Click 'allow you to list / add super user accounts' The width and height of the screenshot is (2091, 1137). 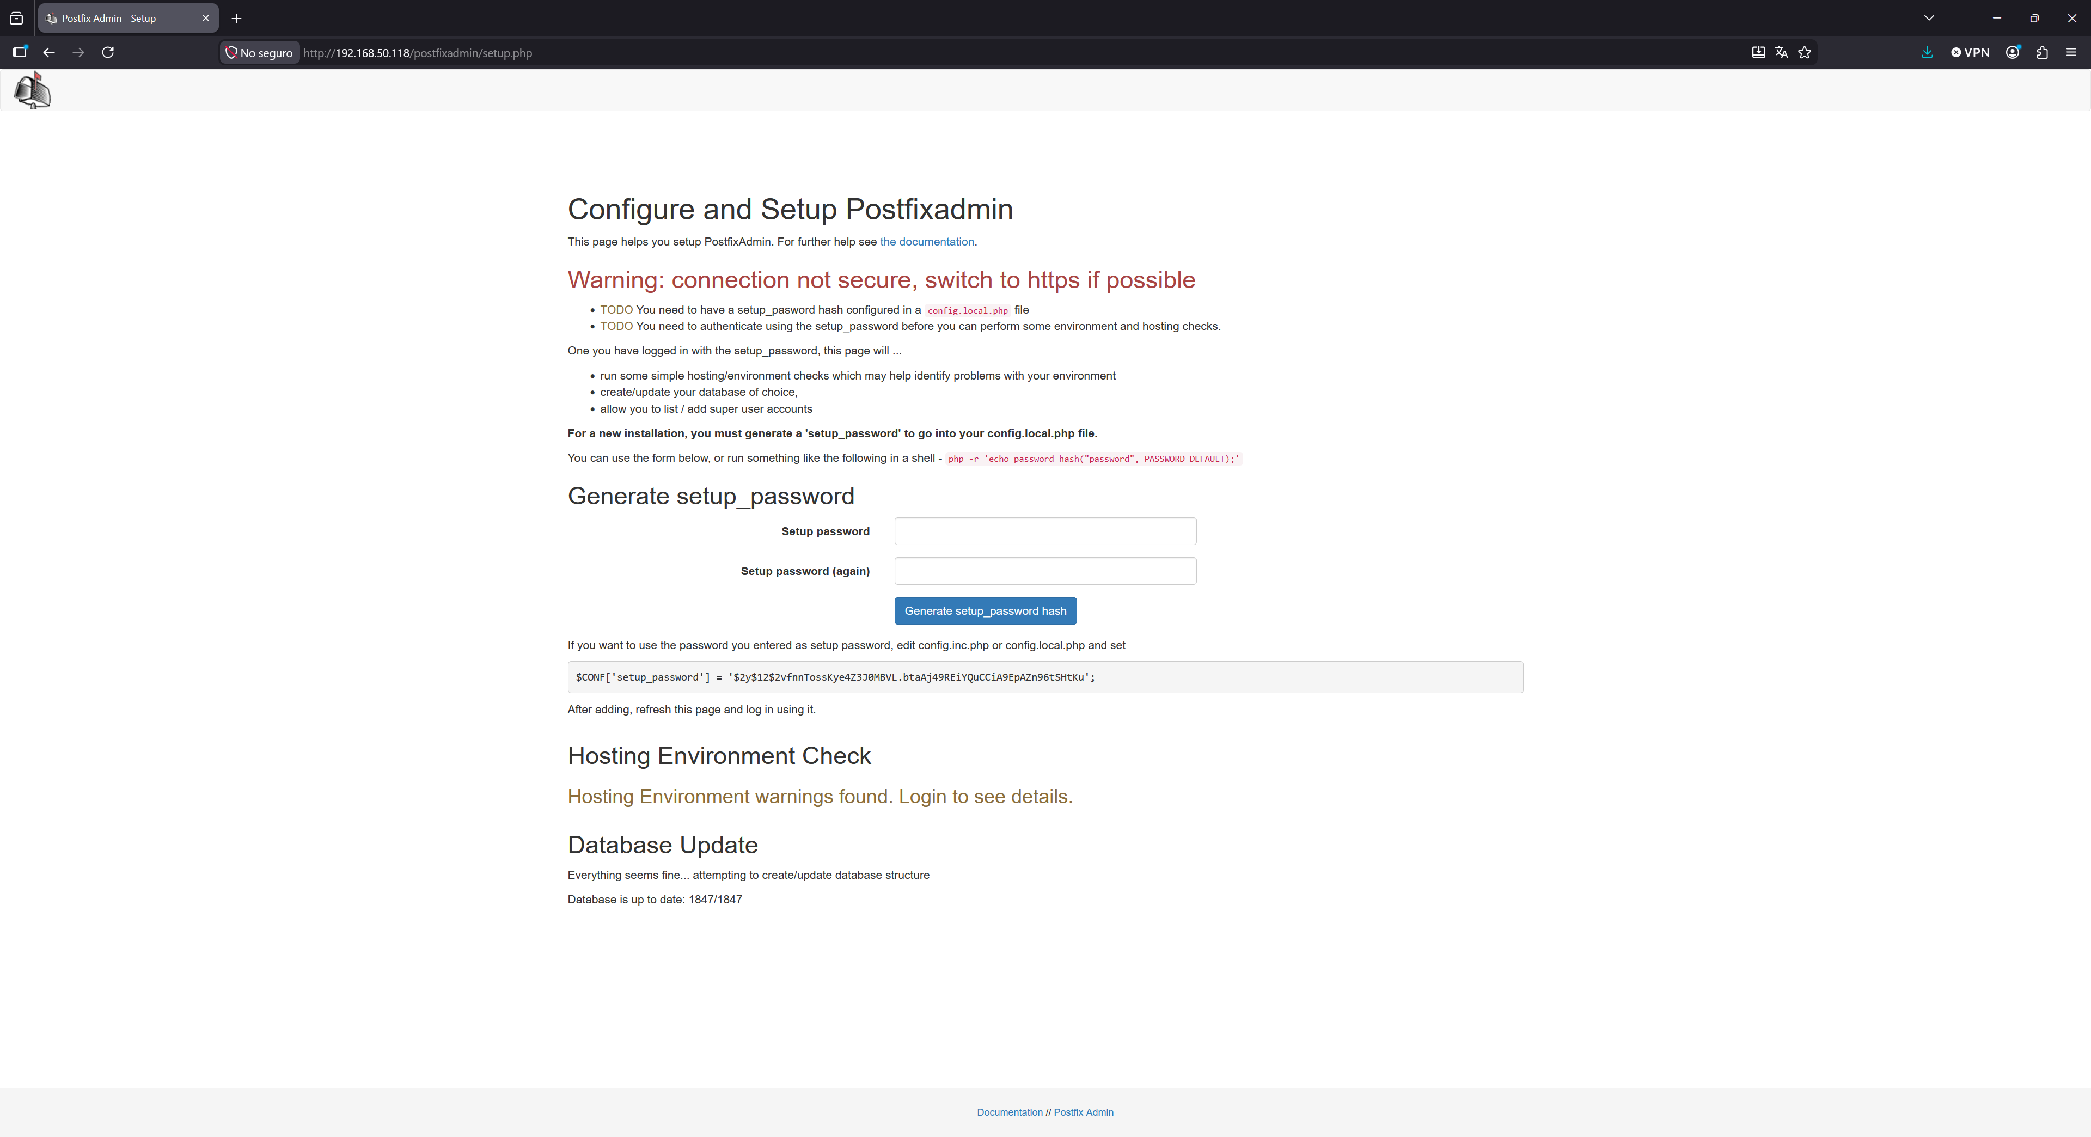[705, 409]
